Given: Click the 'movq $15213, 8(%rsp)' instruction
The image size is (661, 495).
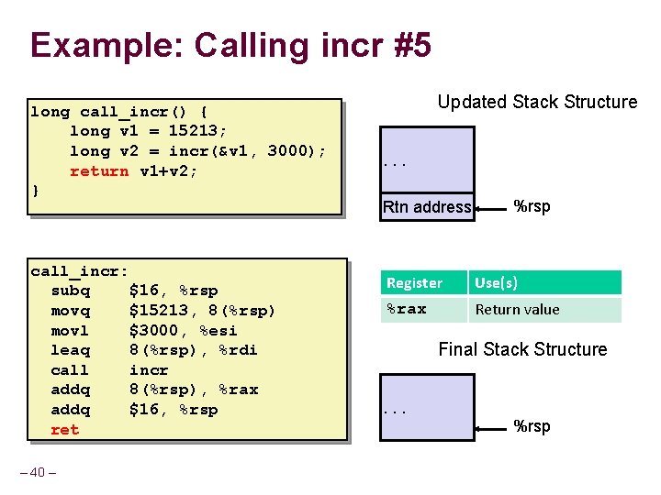Looking at the screenshot, I should 162,311.
